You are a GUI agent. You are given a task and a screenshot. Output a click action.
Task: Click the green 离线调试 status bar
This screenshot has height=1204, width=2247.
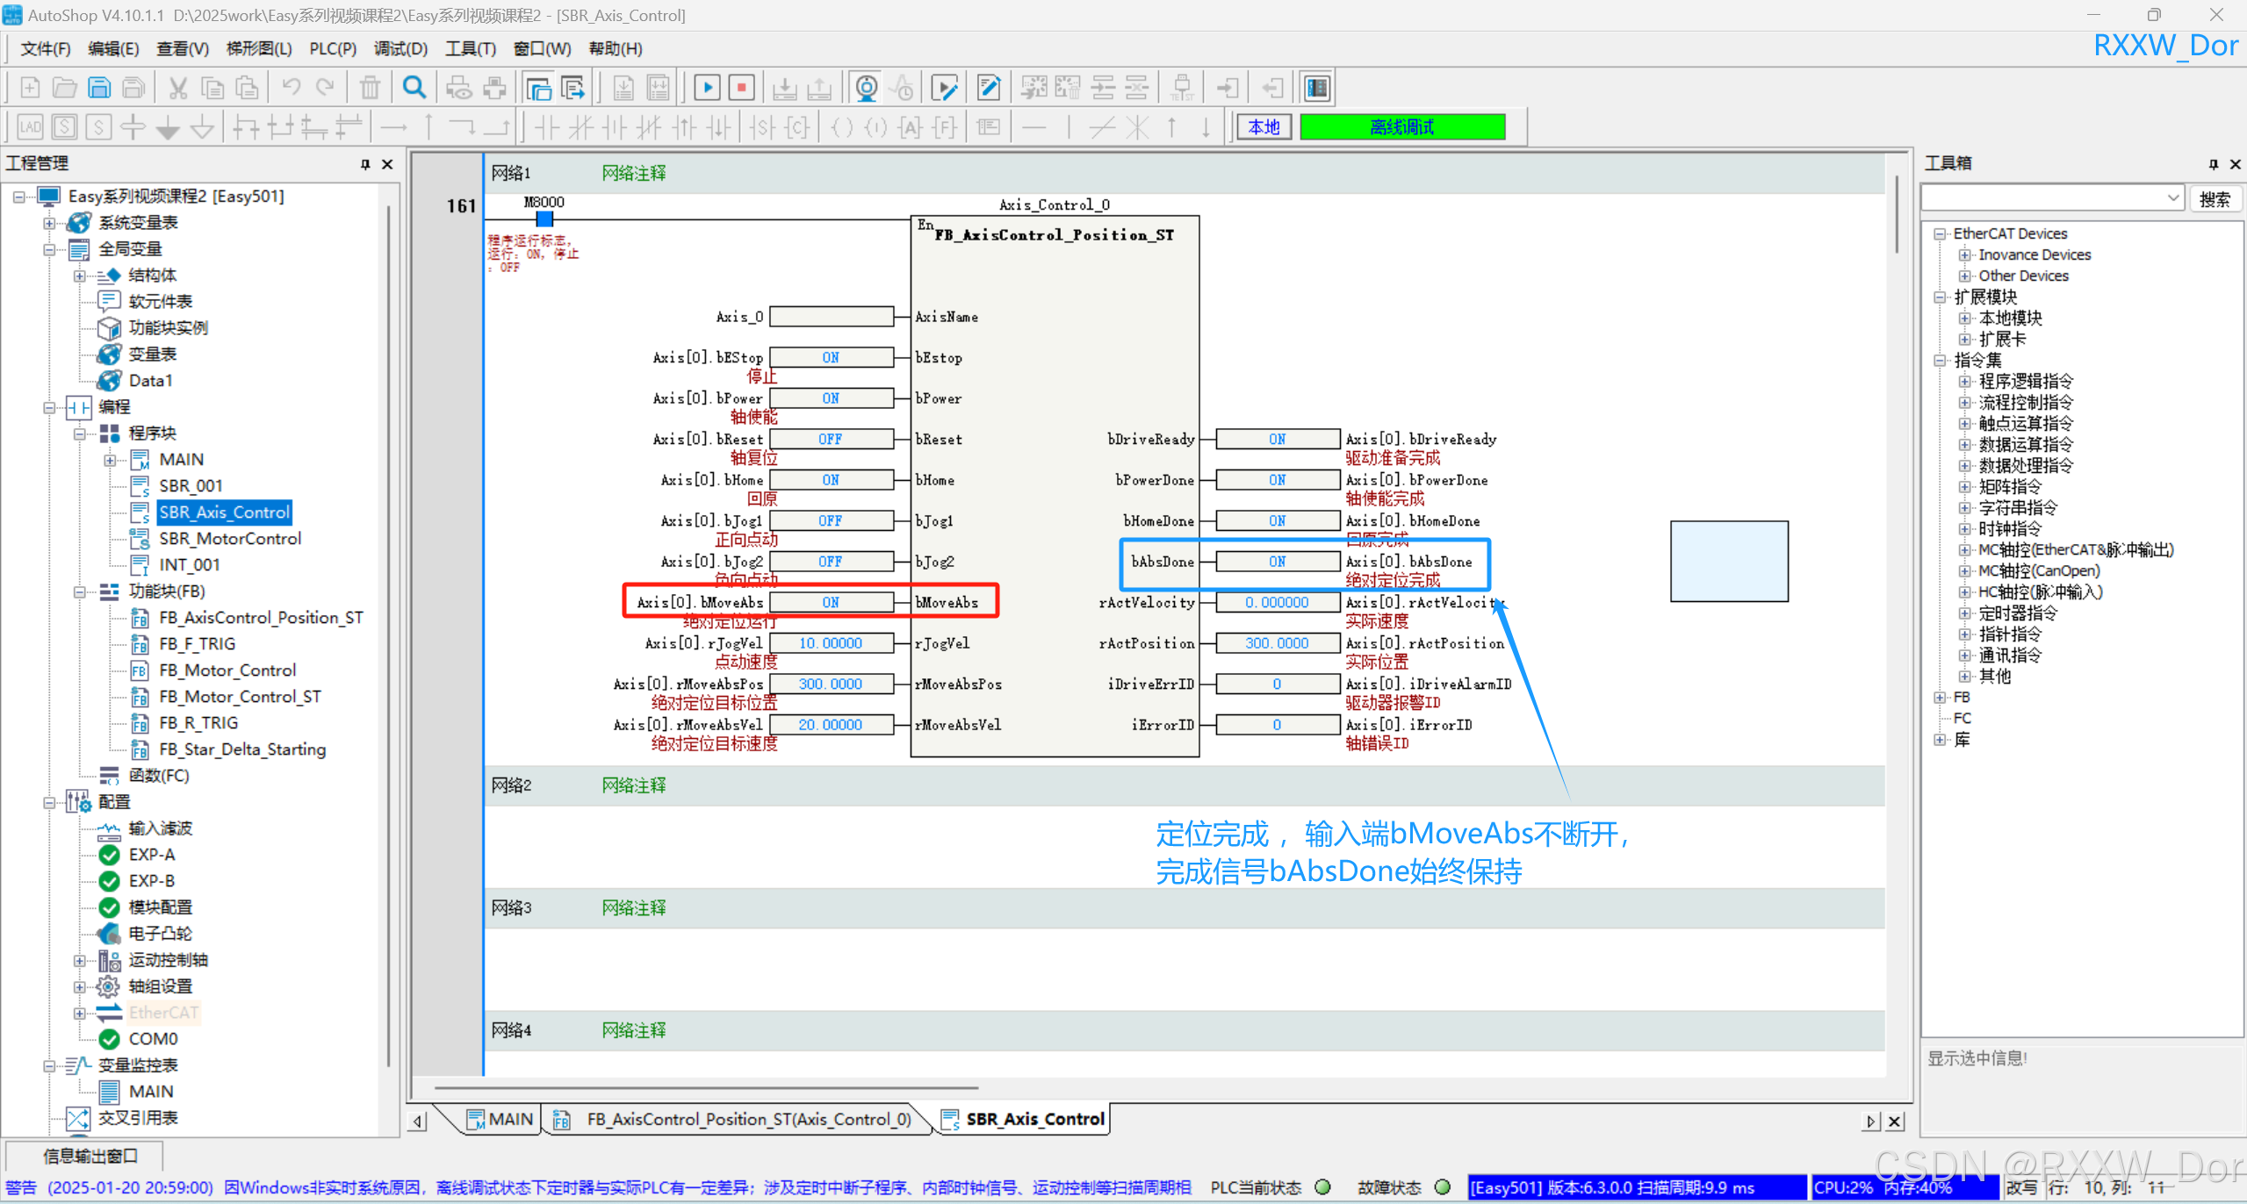click(x=1401, y=128)
